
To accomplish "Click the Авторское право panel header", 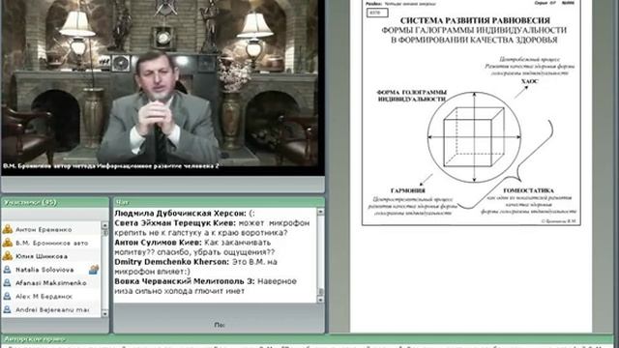I will click(x=308, y=339).
